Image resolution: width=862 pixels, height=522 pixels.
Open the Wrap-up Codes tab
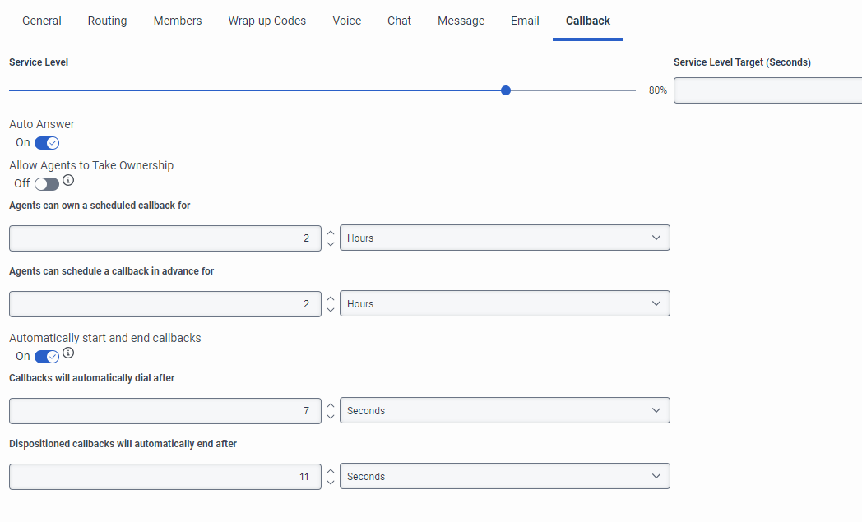click(x=267, y=21)
